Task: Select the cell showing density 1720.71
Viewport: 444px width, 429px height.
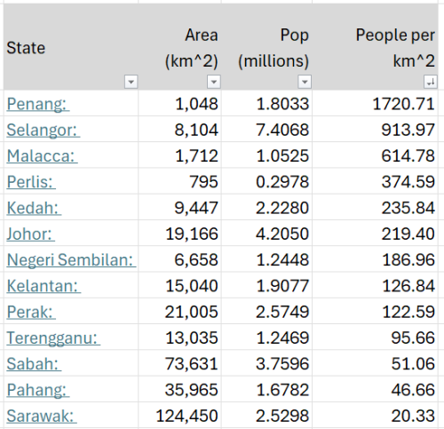Action: [x=375, y=104]
